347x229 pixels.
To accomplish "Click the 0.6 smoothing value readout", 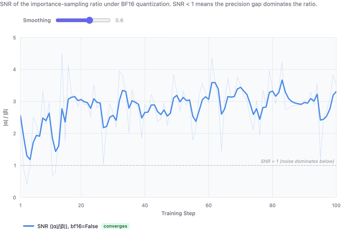I will (x=119, y=21).
